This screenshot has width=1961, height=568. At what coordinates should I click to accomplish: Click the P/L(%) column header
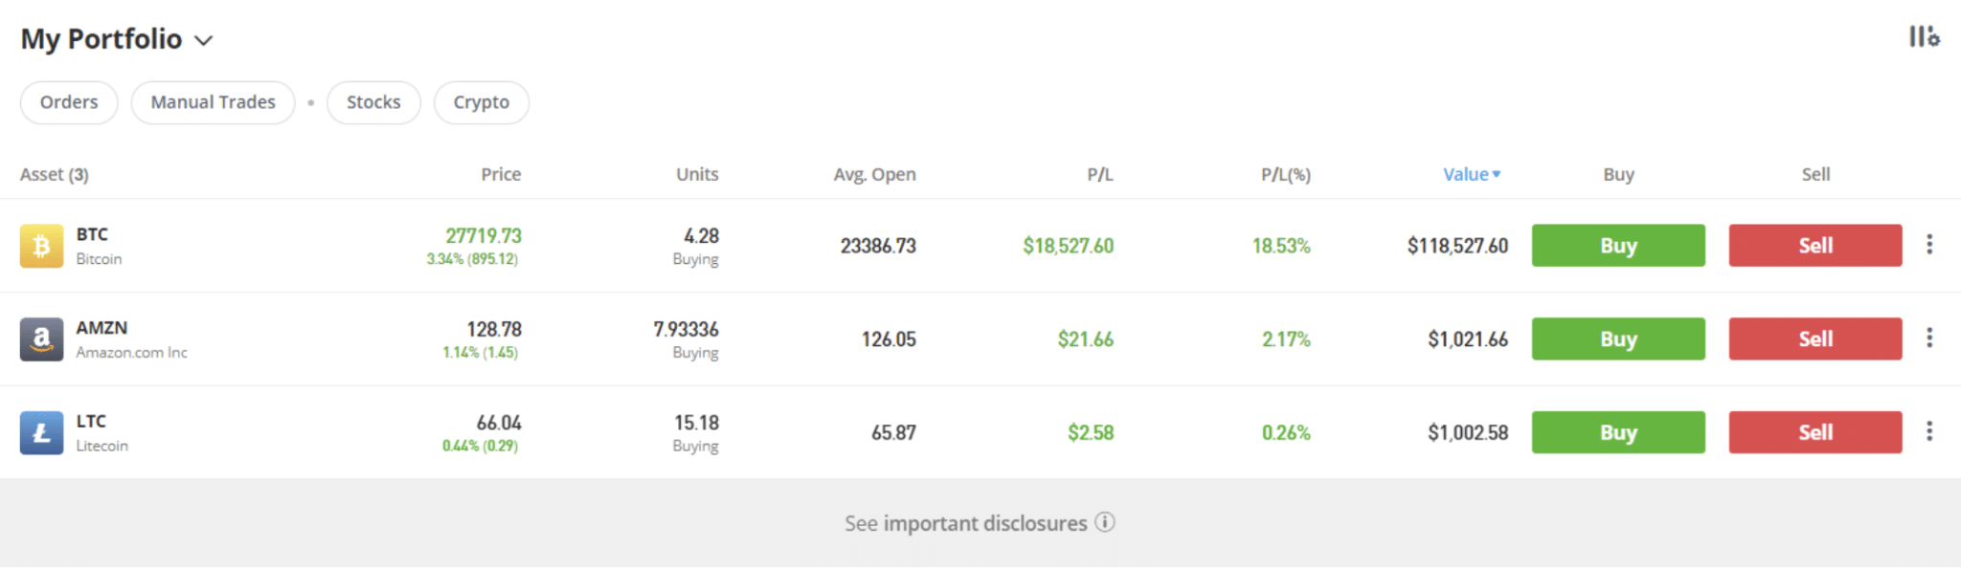pyautogui.click(x=1285, y=174)
